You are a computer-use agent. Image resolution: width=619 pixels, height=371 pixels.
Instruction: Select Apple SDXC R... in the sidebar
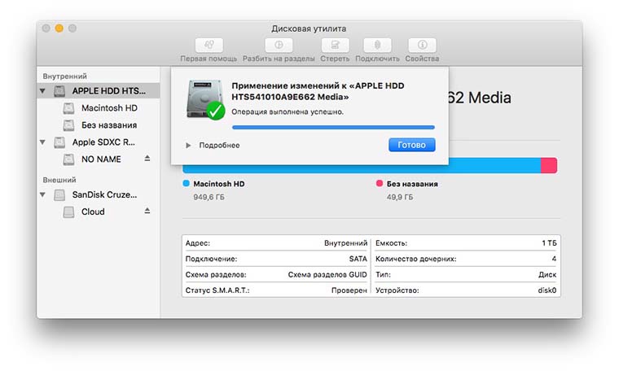pyautogui.click(x=103, y=142)
